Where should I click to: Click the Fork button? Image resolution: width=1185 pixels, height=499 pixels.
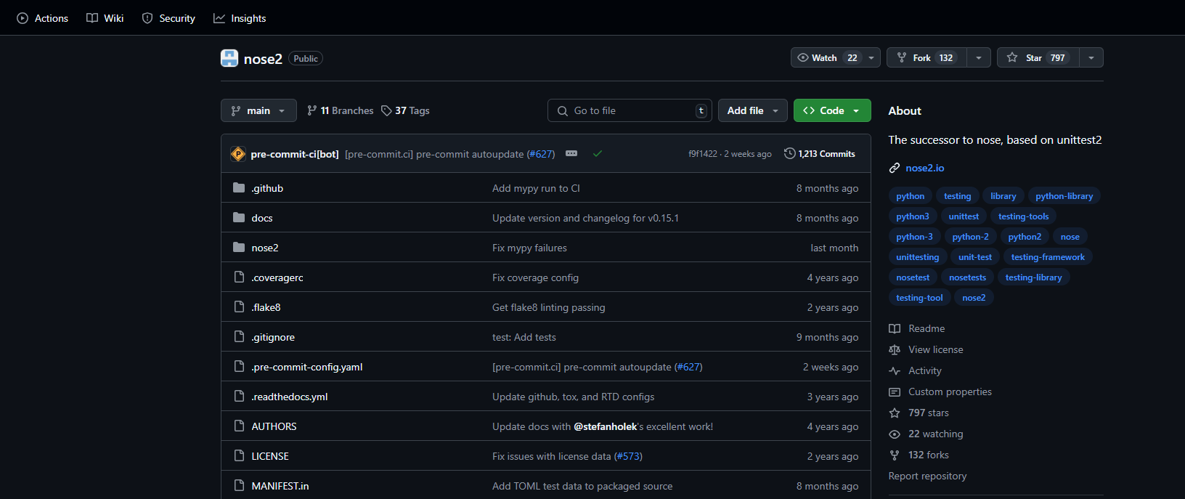click(927, 57)
